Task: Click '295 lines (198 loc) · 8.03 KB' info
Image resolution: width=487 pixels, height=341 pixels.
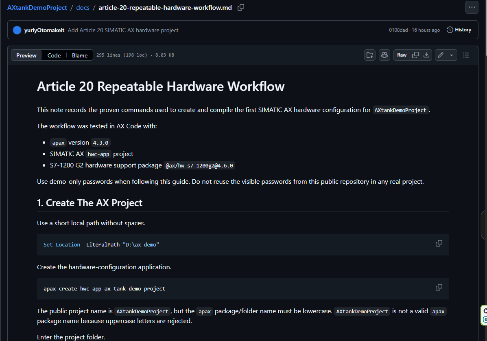Action: click(135, 55)
